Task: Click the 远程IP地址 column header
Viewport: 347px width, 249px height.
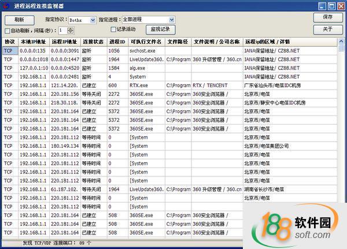Action: (x=64, y=42)
